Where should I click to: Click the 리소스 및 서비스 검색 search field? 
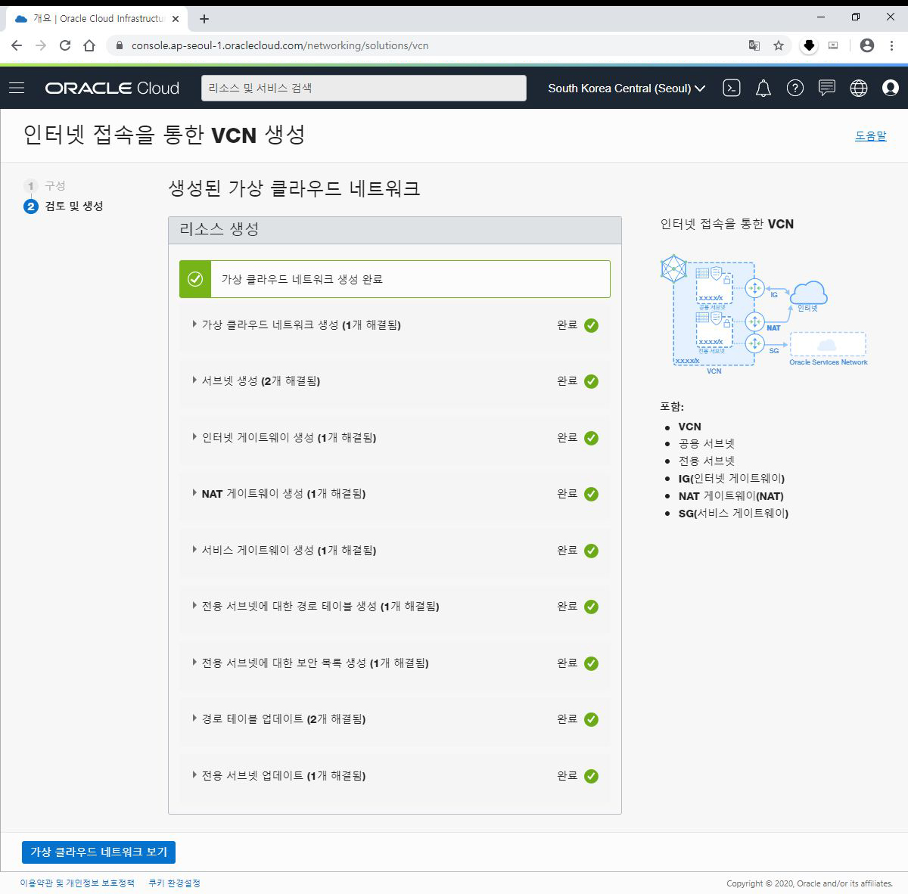pyautogui.click(x=364, y=88)
